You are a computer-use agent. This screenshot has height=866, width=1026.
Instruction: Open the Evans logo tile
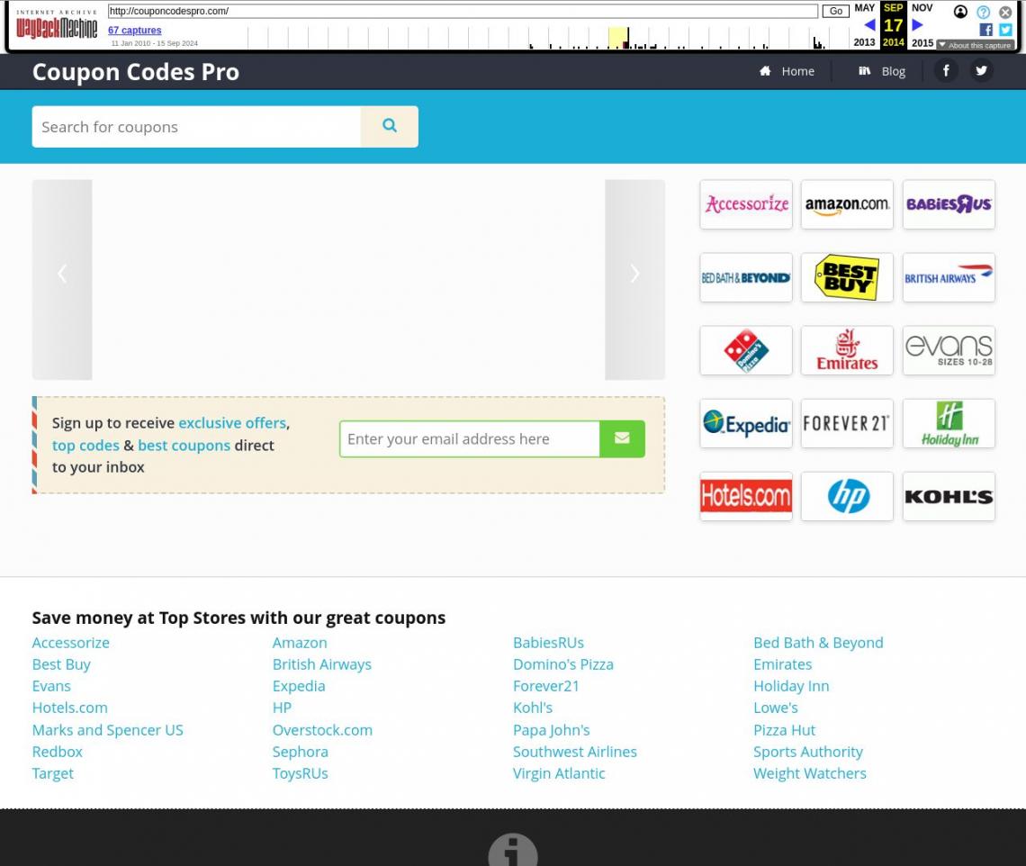(949, 350)
